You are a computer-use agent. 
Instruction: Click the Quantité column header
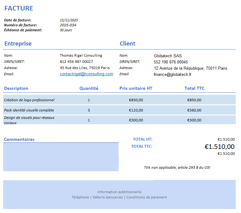[89, 89]
